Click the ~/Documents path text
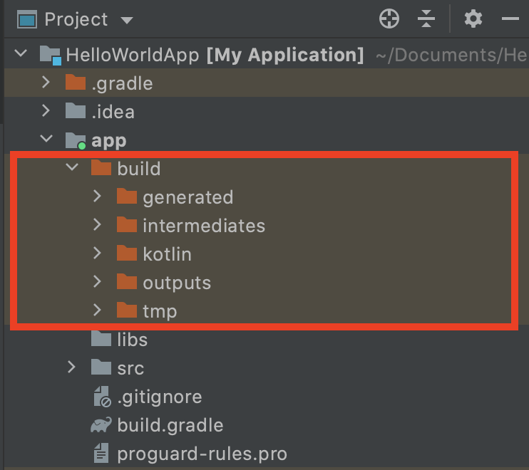Viewport: 529px width, 470px height. 452,55
